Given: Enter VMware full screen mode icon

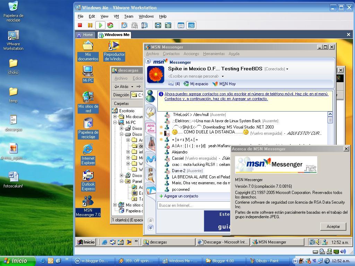Looking at the screenshot, I should [158, 25].
